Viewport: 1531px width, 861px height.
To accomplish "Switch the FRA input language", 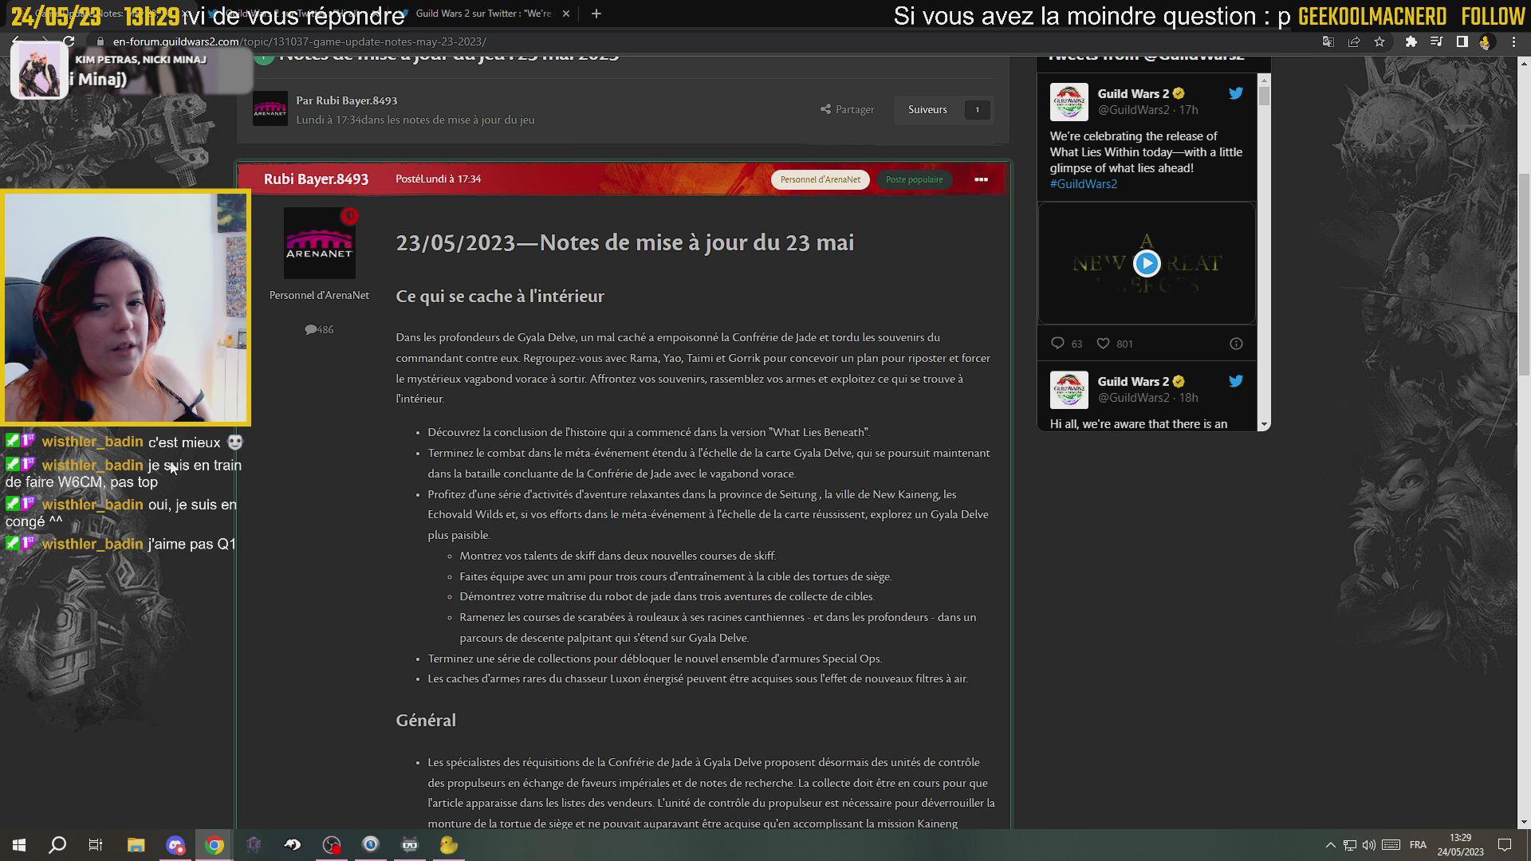I will tap(1418, 845).
